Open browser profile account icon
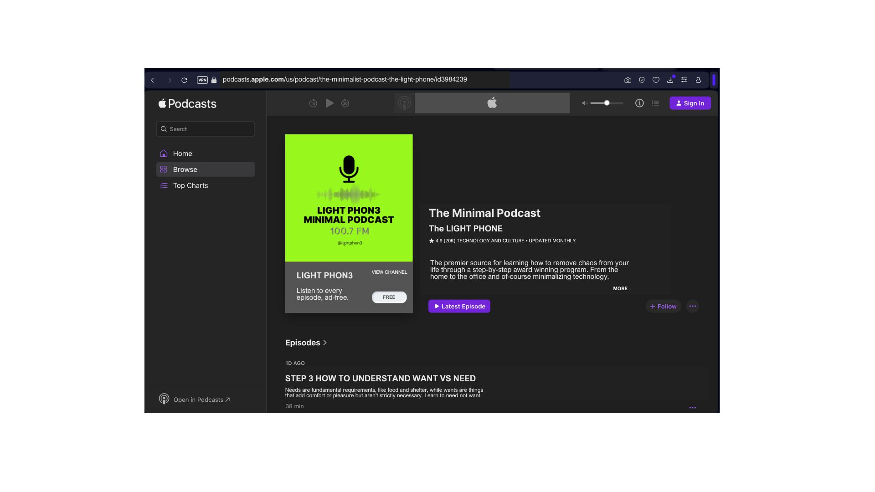Image resolution: width=875 pixels, height=492 pixels. coord(698,80)
